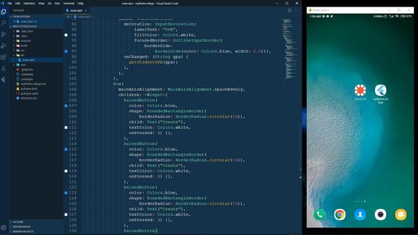Open the Testing flask icon view
The width and height of the screenshot is (418, 235).
4,69
